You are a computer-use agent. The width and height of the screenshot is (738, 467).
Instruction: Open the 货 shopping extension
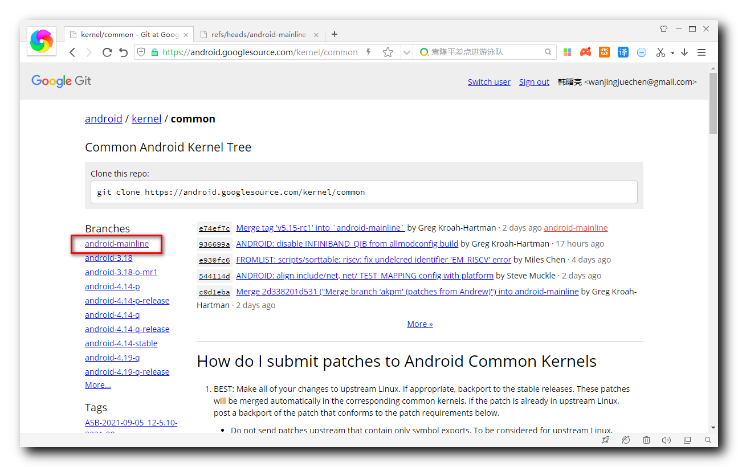[x=604, y=52]
